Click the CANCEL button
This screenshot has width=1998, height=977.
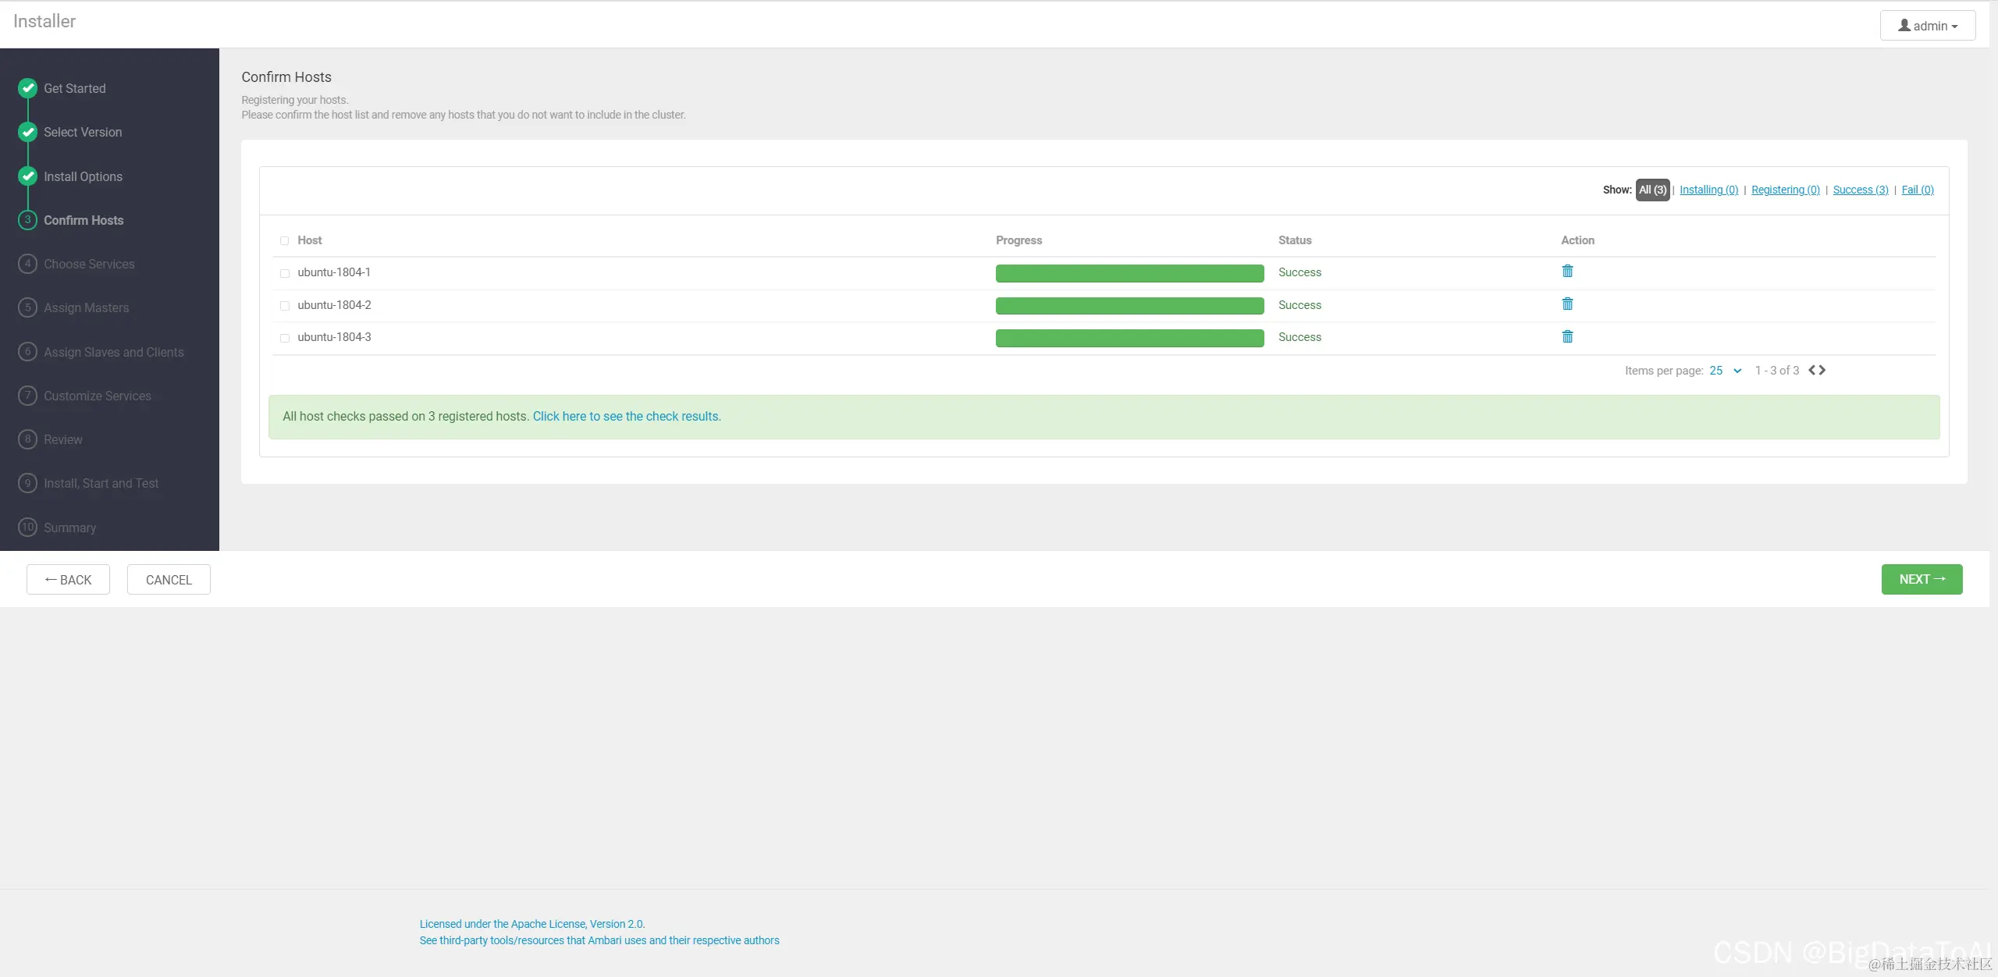tap(169, 580)
